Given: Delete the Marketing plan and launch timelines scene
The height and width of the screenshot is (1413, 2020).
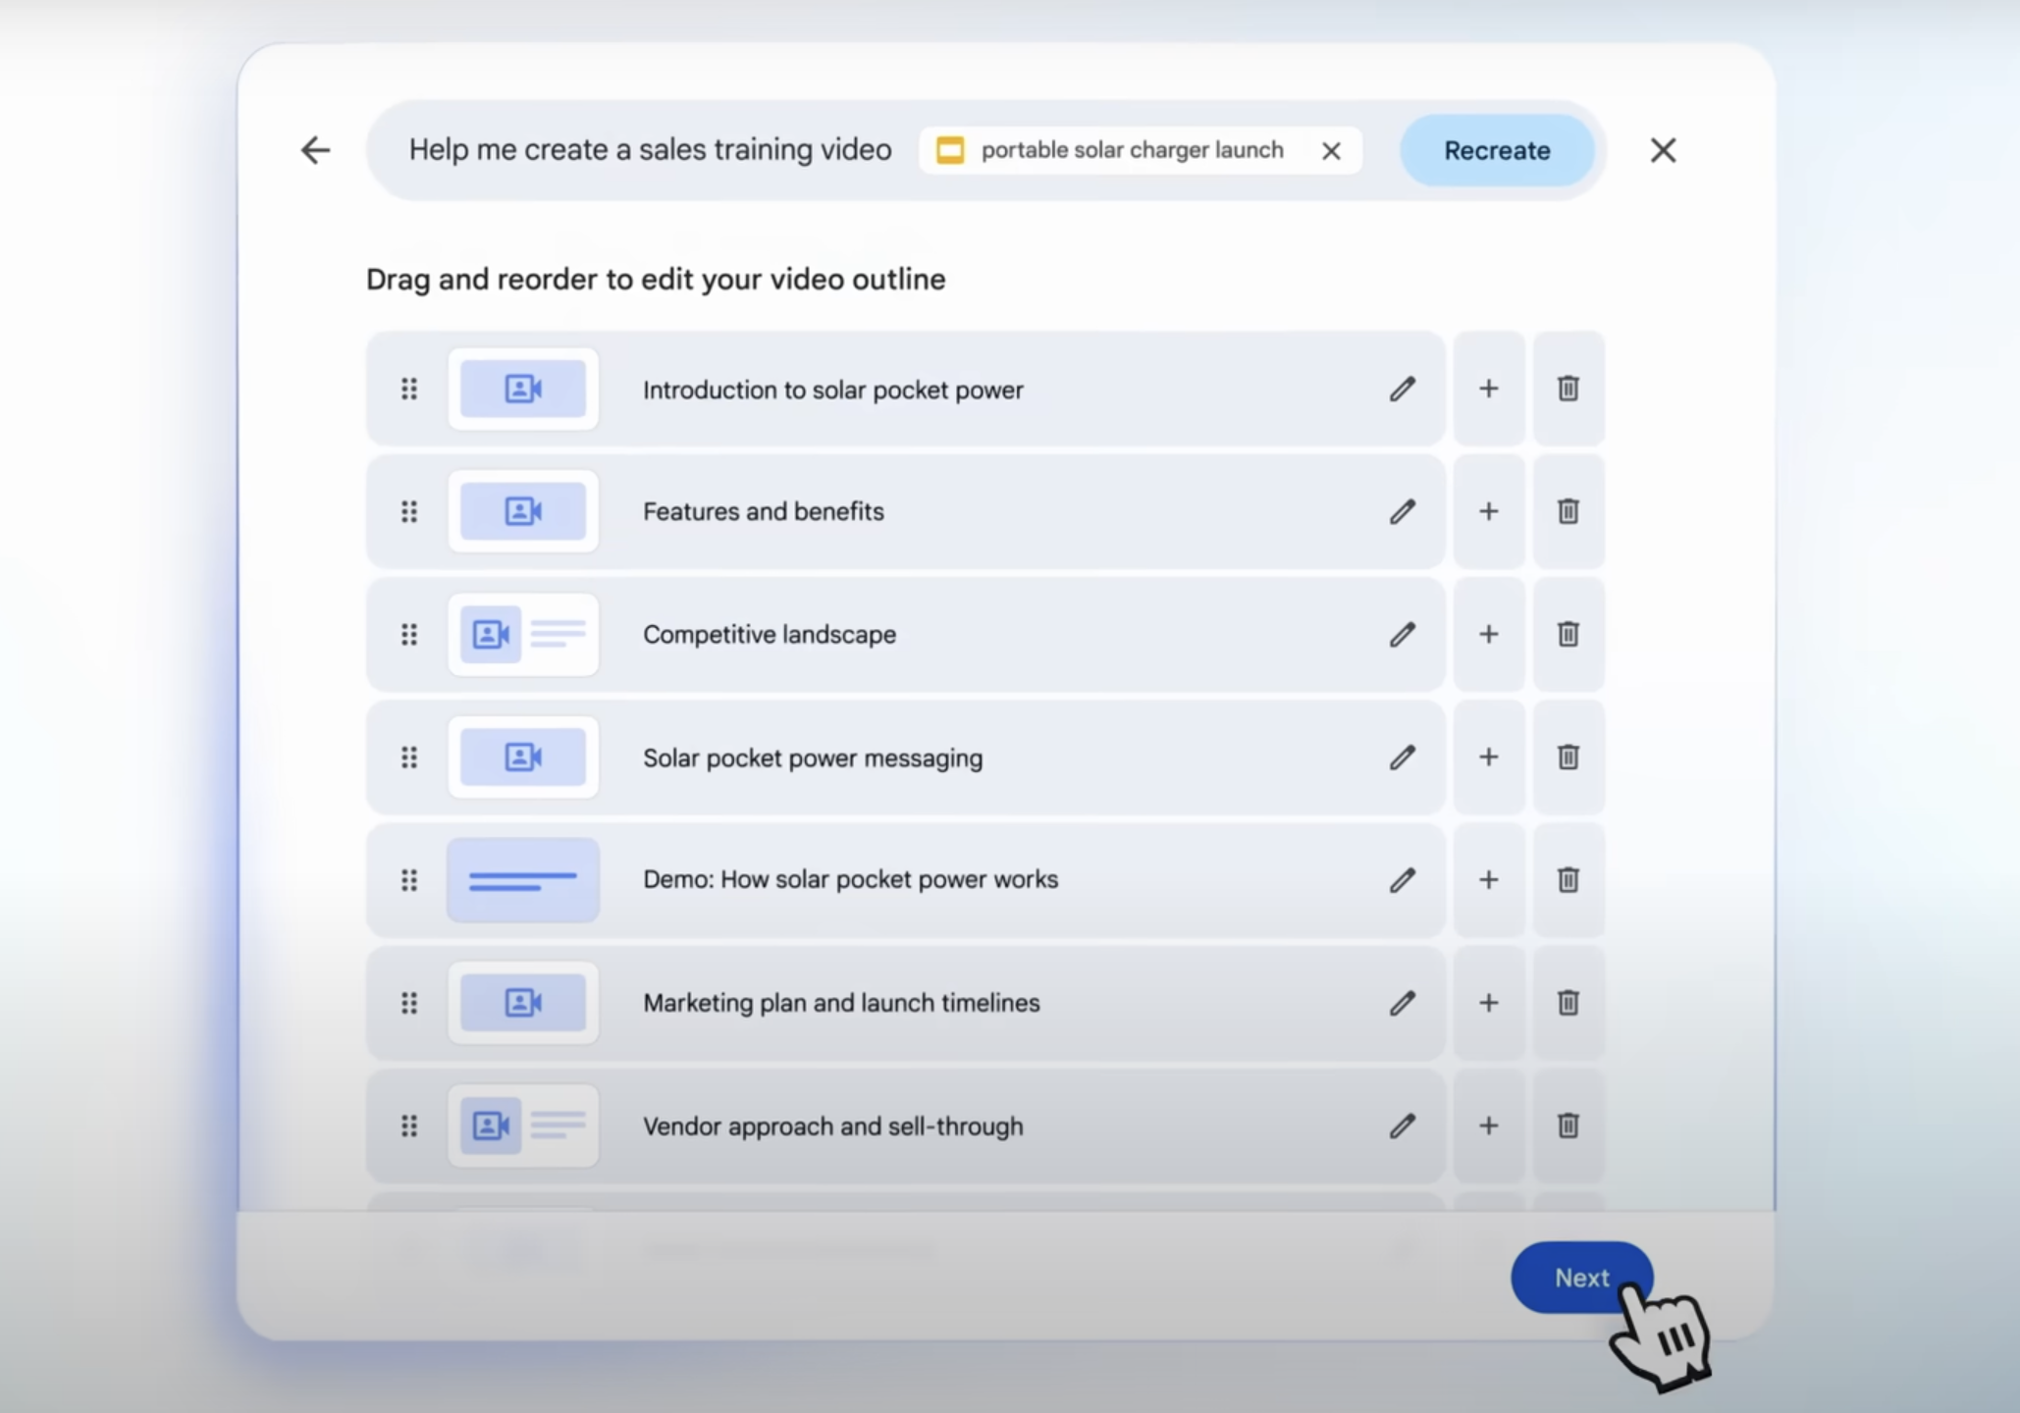Looking at the screenshot, I should (x=1568, y=1002).
